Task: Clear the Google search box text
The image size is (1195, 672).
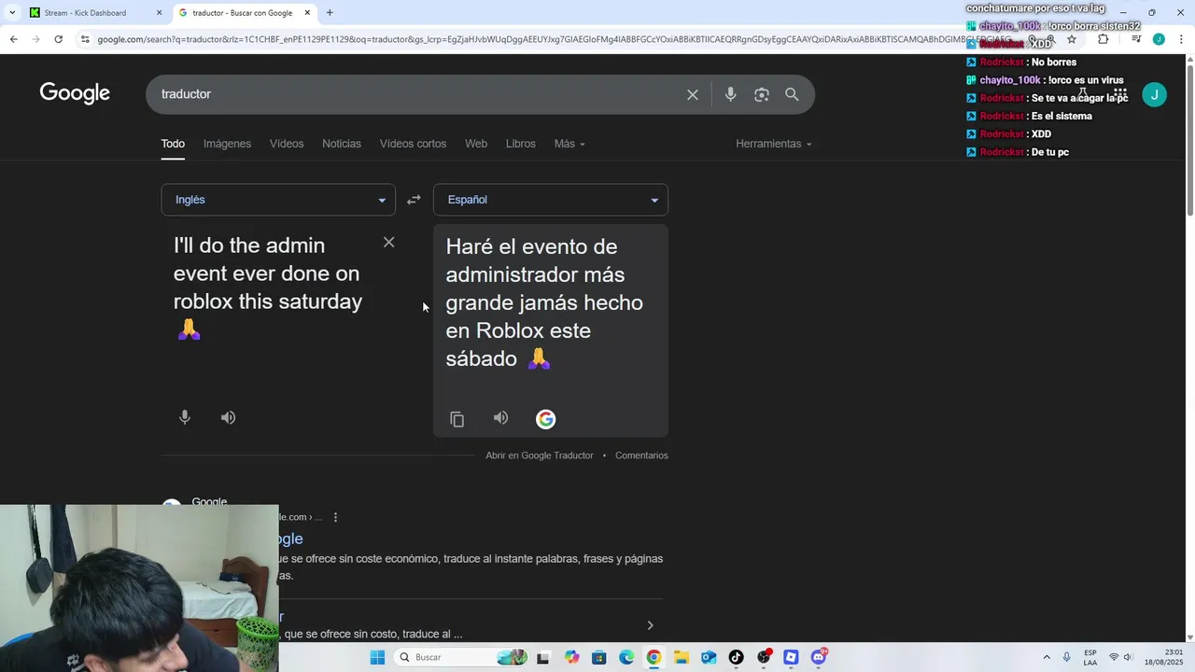Action: 693,94
